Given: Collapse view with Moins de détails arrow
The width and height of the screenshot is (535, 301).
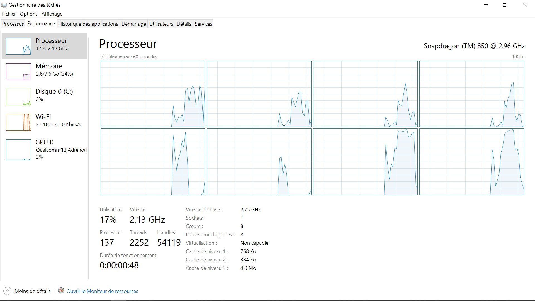Looking at the screenshot, I should [x=7, y=291].
